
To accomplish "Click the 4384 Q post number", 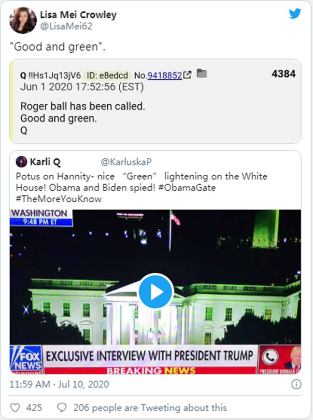I will click(284, 74).
